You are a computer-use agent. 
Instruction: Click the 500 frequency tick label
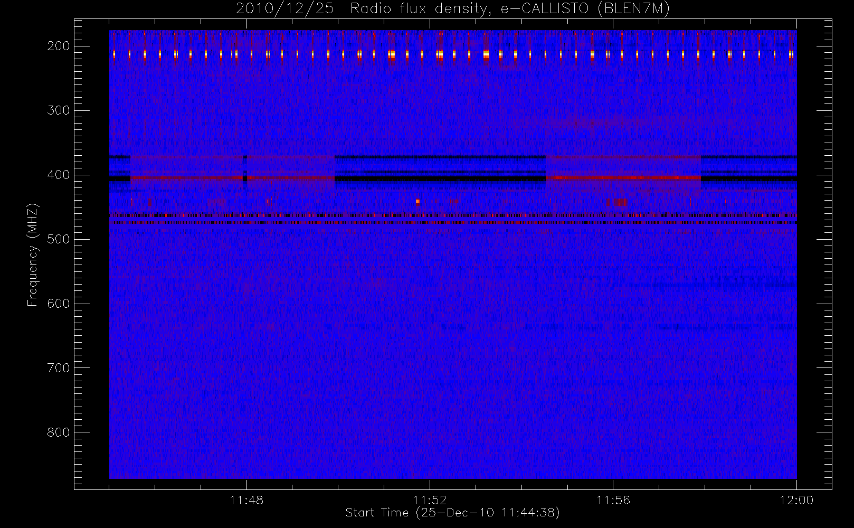(x=59, y=239)
